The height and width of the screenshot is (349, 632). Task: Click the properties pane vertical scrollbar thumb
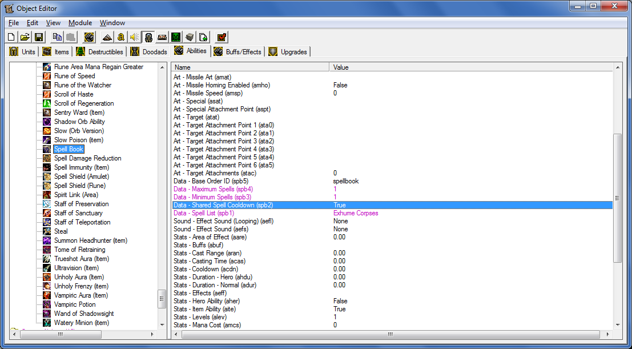(618, 198)
